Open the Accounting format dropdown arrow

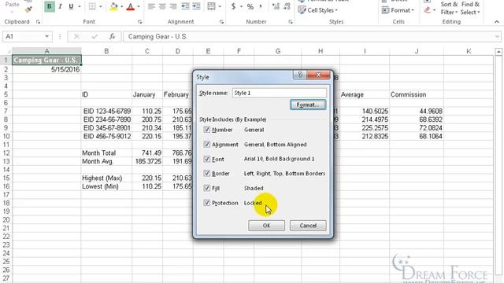pos(241,7)
